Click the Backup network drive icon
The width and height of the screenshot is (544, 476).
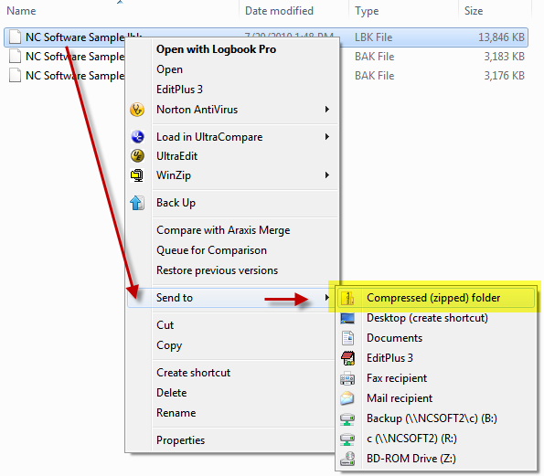tap(347, 418)
